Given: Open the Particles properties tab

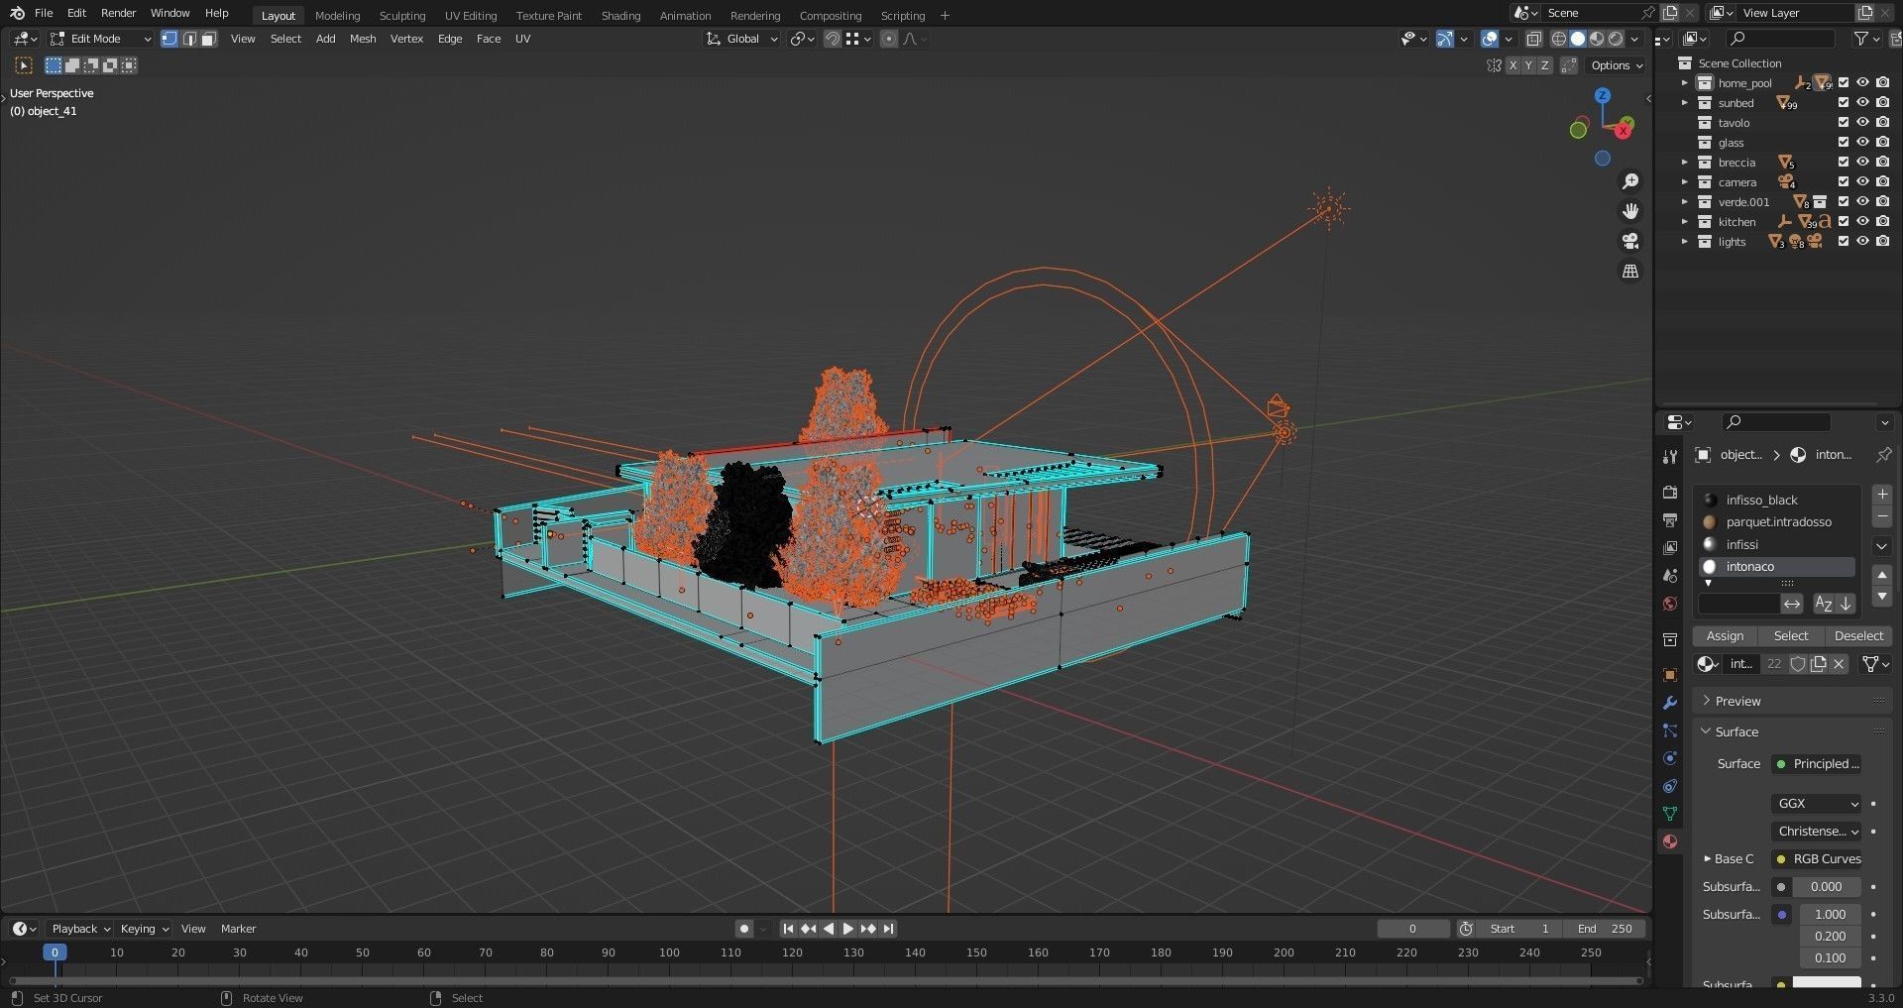Looking at the screenshot, I should [1670, 730].
